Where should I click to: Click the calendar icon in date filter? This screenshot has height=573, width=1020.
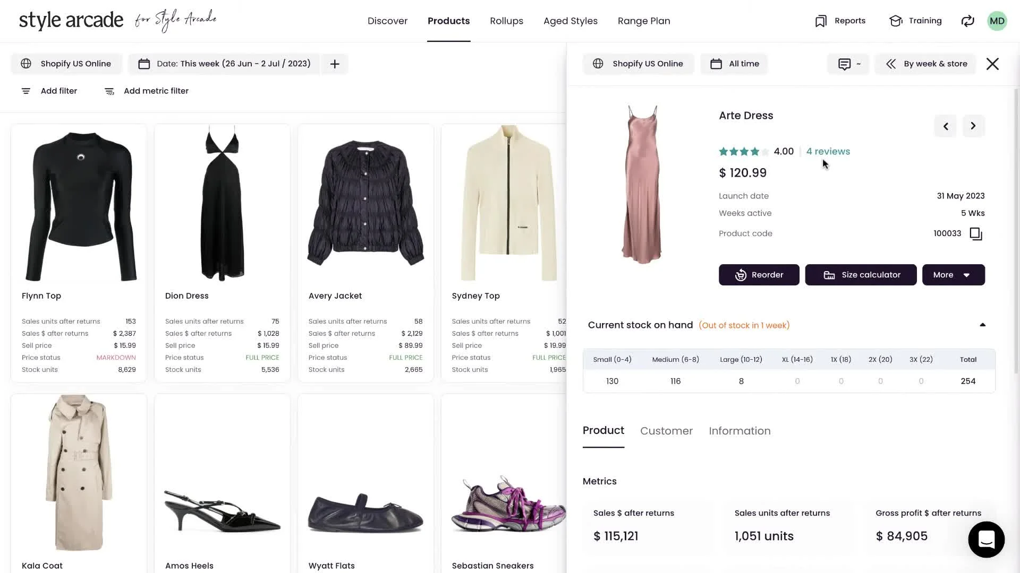coord(144,64)
